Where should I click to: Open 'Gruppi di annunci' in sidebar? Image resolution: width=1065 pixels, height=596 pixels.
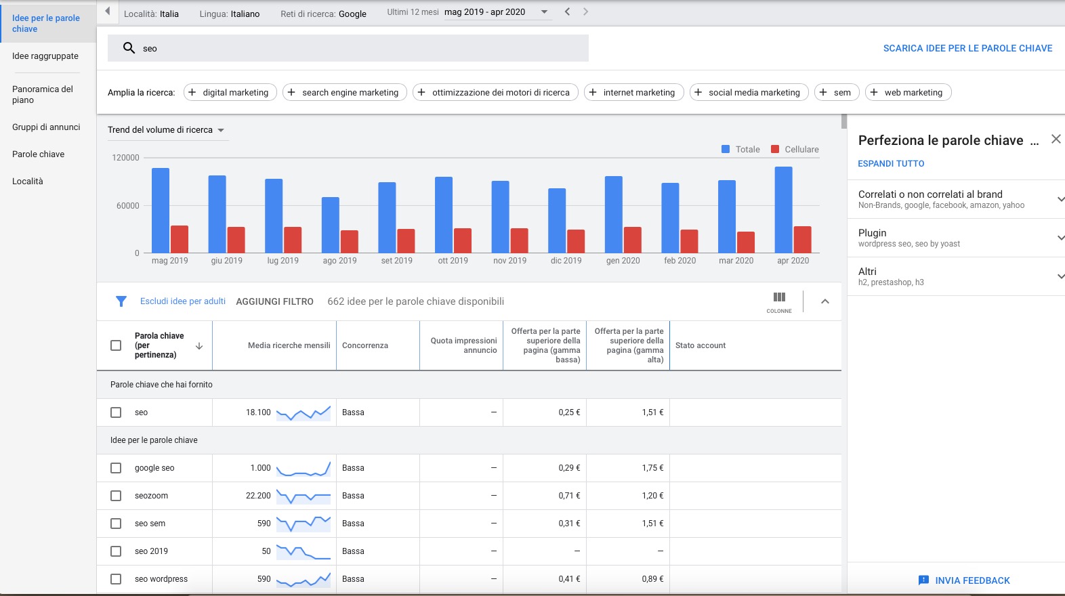(46, 127)
